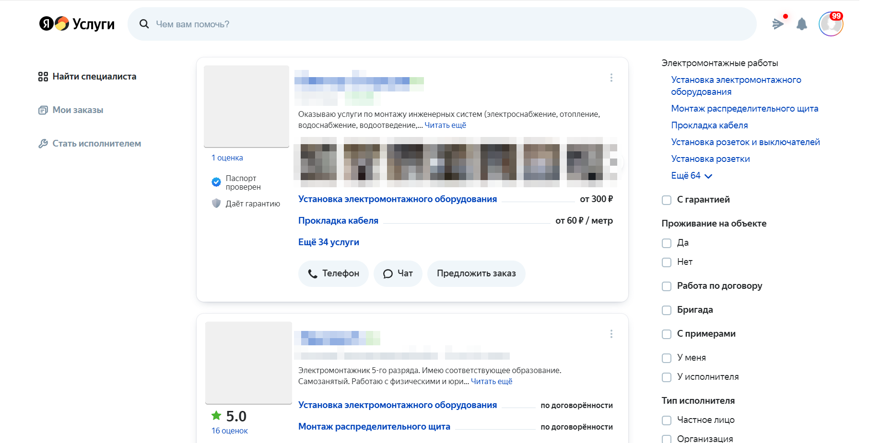892x443 pixels.
Task: Open 'Ещё 34 услуги' for first specialist
Action: [x=329, y=242]
